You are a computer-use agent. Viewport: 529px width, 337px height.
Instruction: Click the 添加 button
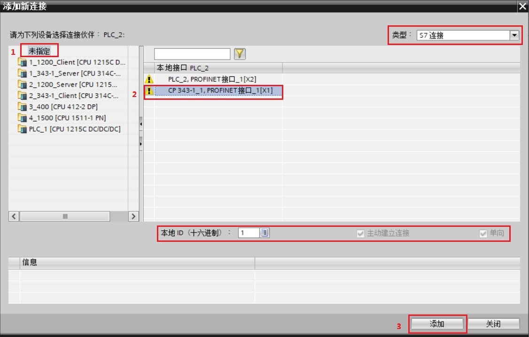[x=437, y=324]
